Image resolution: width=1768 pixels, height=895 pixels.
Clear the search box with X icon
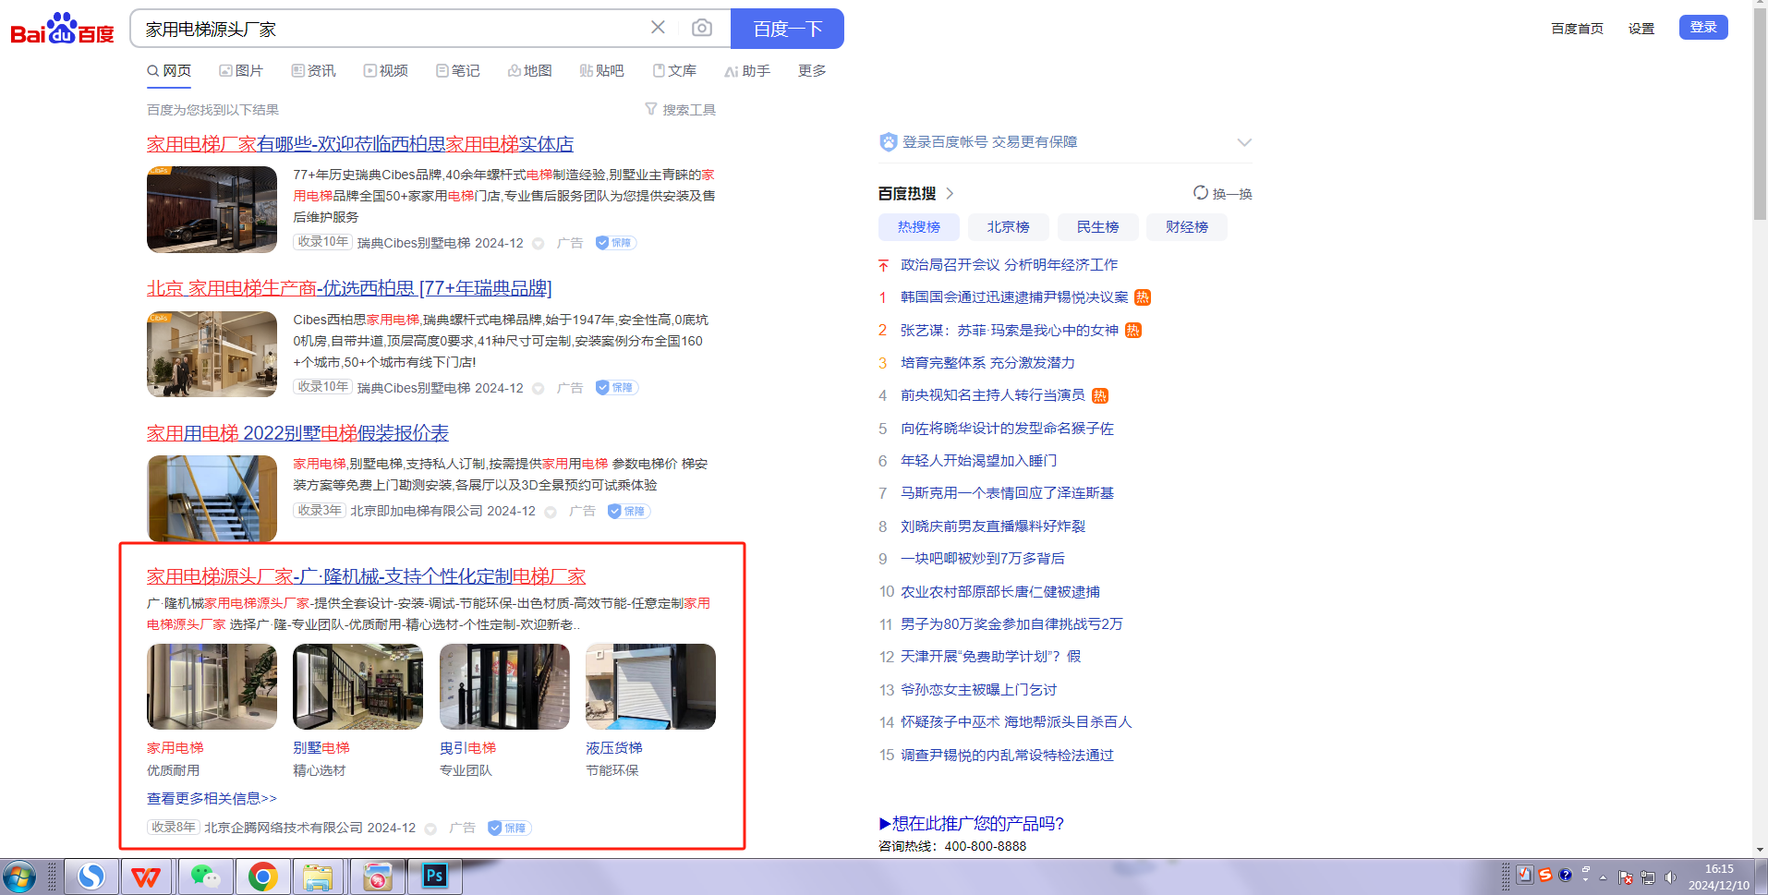coord(658,28)
